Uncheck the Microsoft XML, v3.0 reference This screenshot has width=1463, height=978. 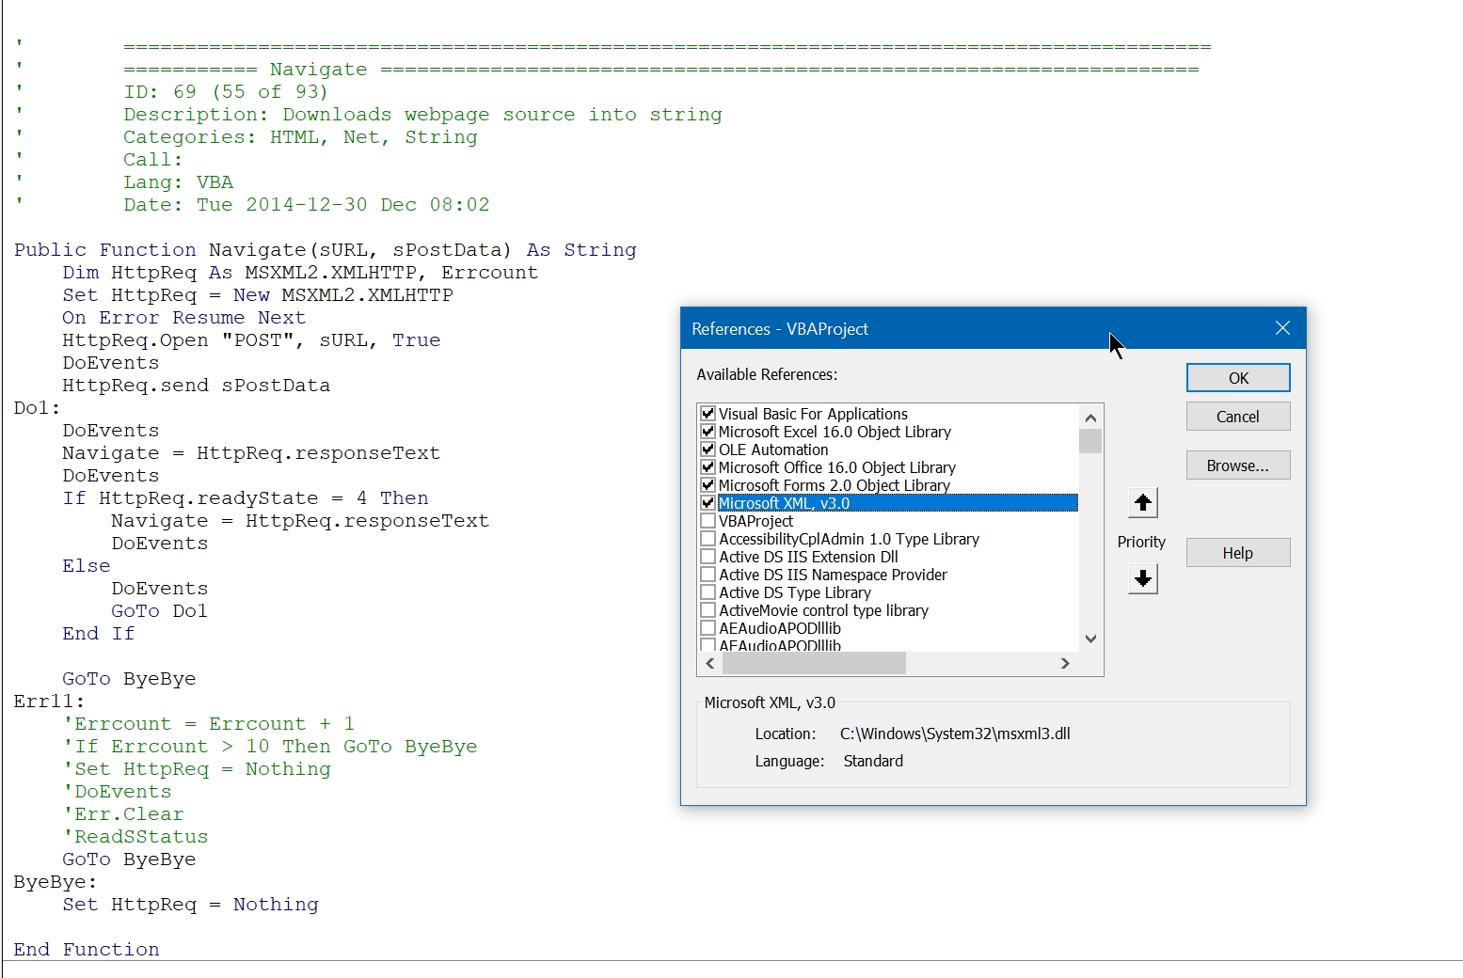tap(708, 503)
